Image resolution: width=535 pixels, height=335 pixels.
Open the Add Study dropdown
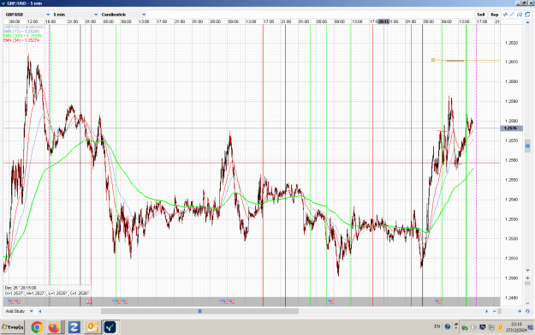[19, 311]
